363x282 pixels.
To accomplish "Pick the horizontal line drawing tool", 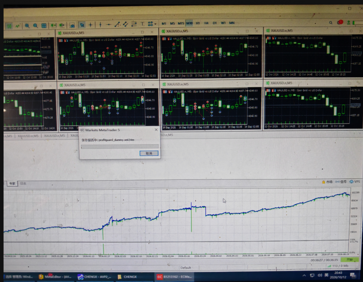I will coord(108,24).
